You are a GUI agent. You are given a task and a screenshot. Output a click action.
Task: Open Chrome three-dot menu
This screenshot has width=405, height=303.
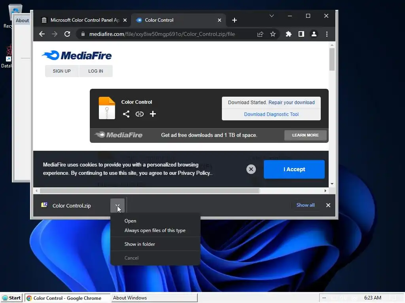click(327, 34)
